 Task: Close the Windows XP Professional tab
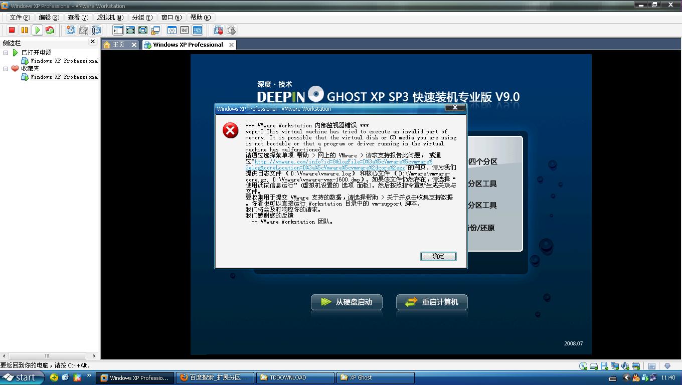click(231, 45)
